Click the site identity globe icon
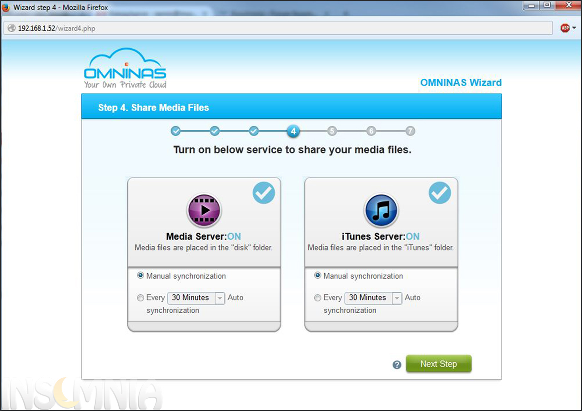Viewport: 582px width, 411px height. pos(11,28)
